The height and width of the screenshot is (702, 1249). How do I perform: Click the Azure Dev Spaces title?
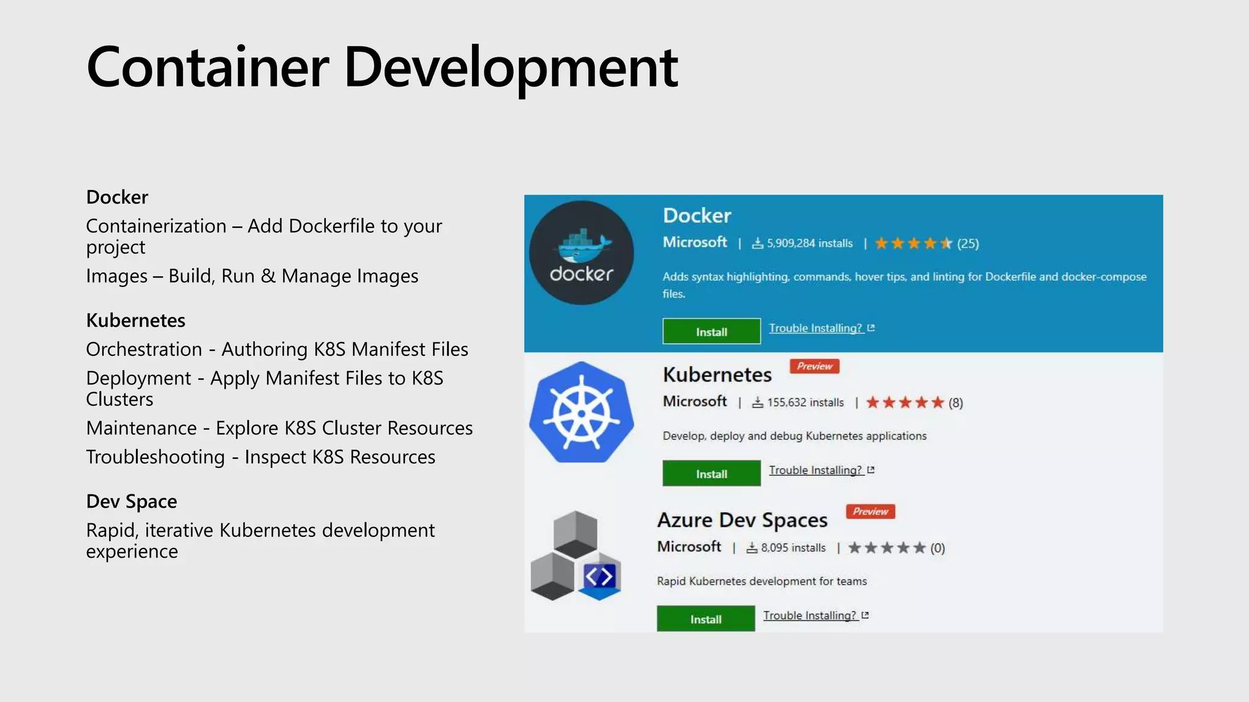tap(742, 520)
